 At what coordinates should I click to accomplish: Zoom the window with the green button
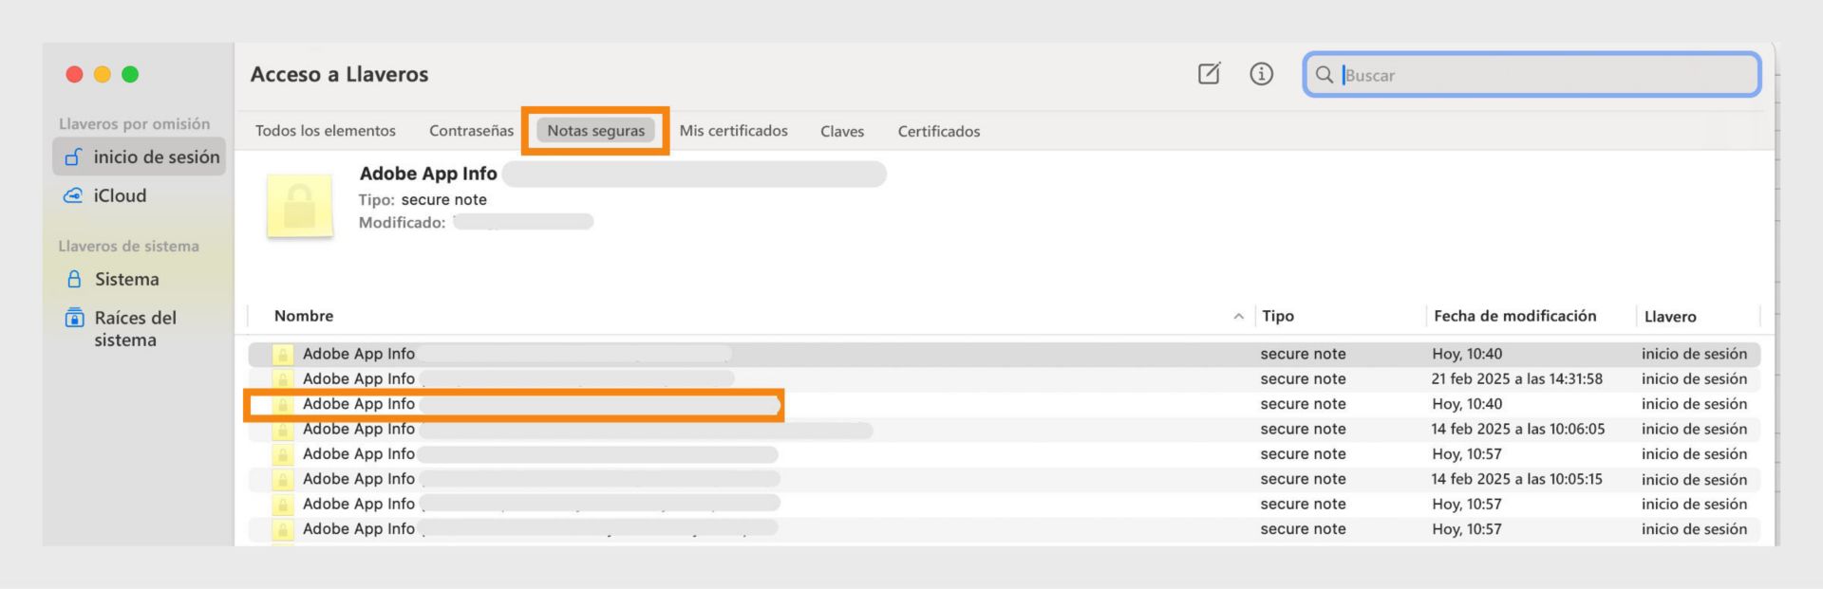click(x=130, y=74)
